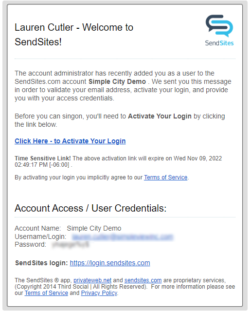
Task: Click the 'Username/Login:' label
Action: coord(40,236)
